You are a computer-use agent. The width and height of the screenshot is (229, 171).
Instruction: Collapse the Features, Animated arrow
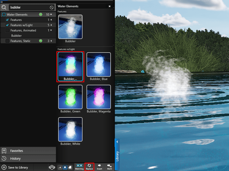coord(51,30)
